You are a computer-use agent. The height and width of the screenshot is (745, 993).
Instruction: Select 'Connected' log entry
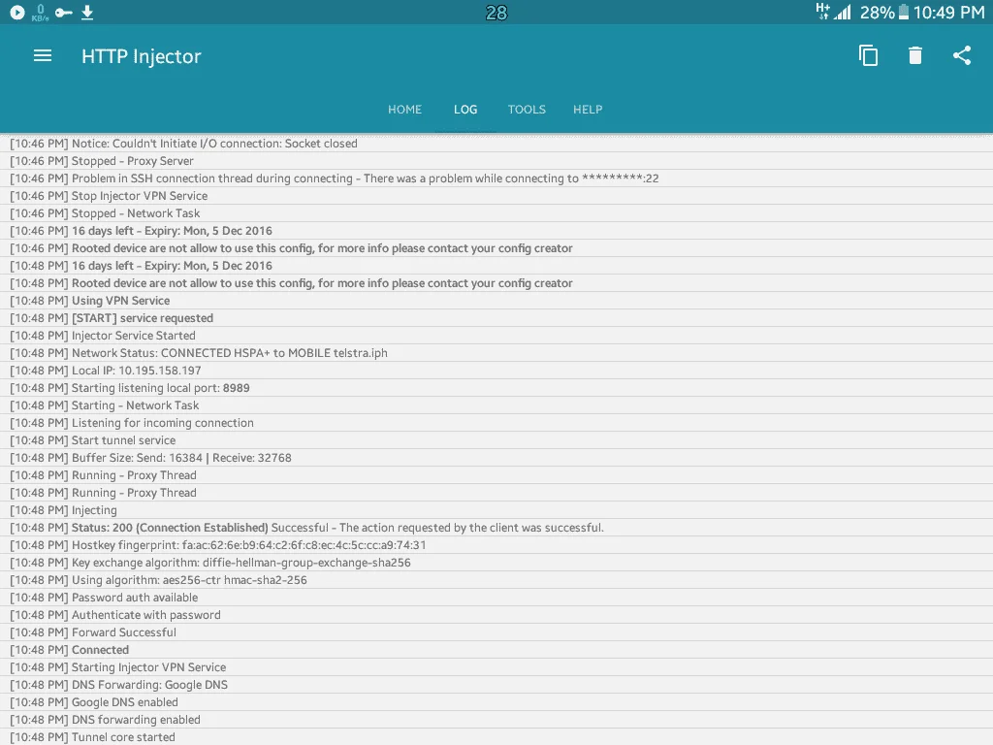[x=496, y=649]
